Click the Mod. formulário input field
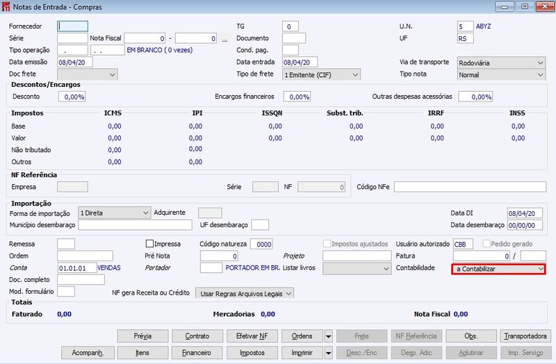556x364 pixels. (66, 292)
